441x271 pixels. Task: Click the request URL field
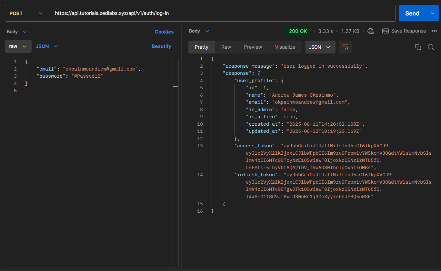(223, 13)
